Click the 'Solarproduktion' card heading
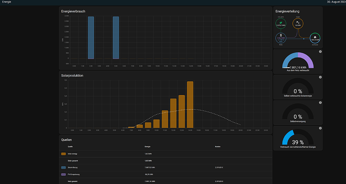 (72, 75)
